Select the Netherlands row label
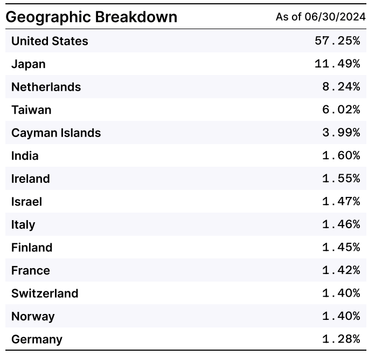 tap(46, 87)
